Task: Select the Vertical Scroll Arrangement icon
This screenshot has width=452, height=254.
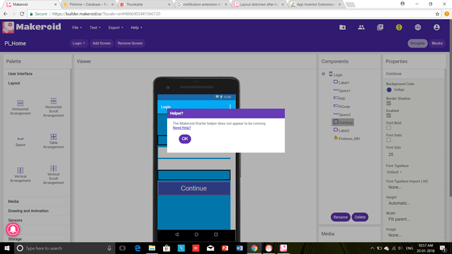Action: point(53,168)
